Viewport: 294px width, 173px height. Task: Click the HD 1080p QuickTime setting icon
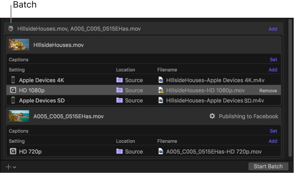tap(13, 90)
